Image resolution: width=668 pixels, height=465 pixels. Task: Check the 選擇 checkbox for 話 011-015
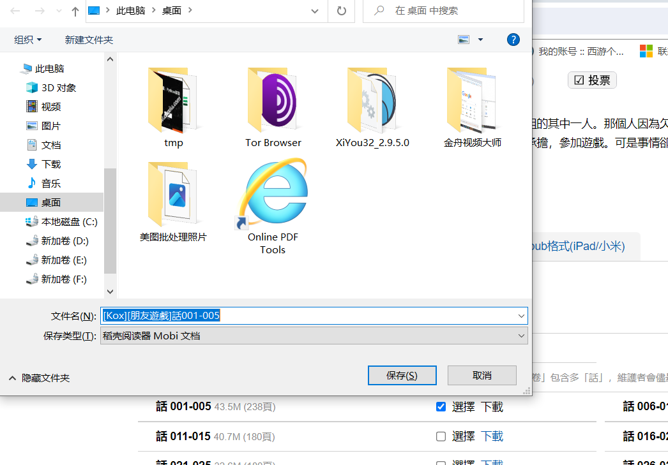(441, 436)
